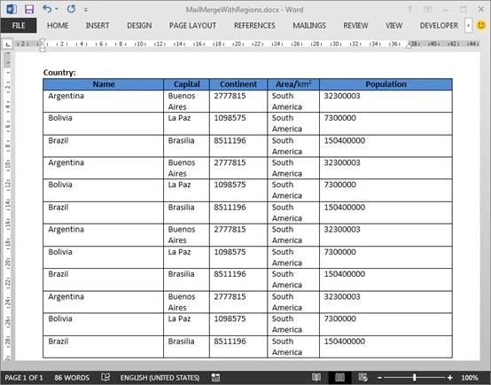Screen dimensions: 491x385
Task: Switch to Print Layout view
Action: coord(339,377)
